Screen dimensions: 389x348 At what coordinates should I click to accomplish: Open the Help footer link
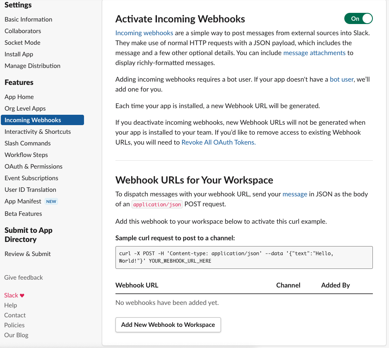point(11,305)
